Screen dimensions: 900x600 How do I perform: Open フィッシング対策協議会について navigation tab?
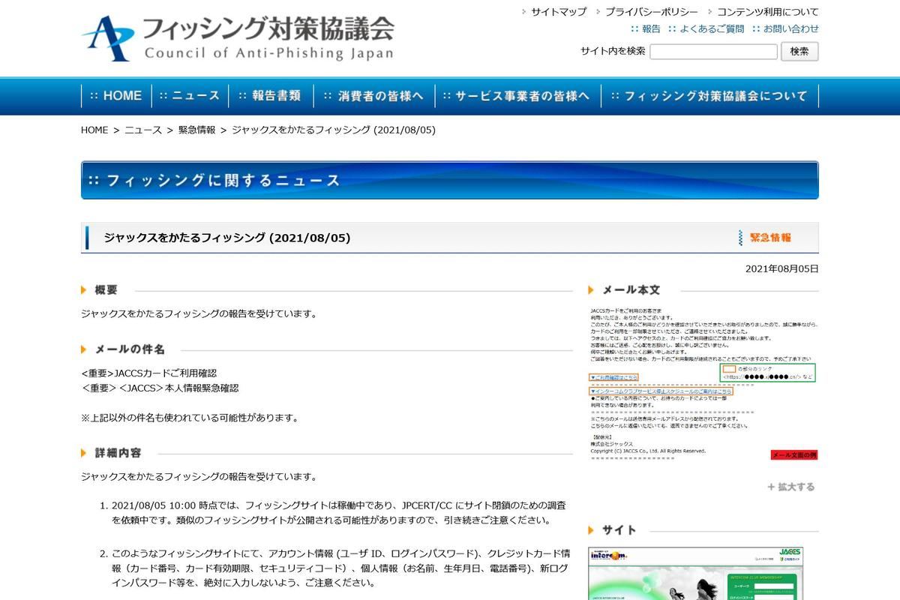[x=709, y=96]
